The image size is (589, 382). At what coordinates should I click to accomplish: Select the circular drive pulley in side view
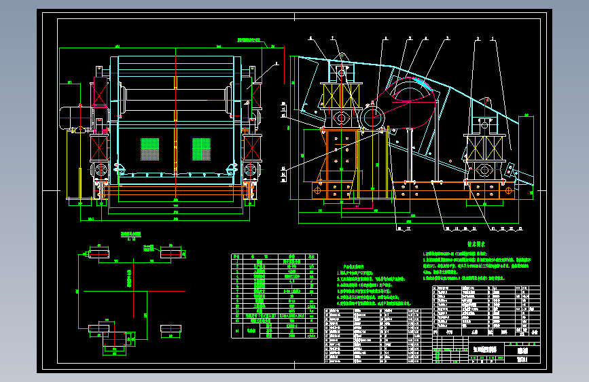[372, 118]
